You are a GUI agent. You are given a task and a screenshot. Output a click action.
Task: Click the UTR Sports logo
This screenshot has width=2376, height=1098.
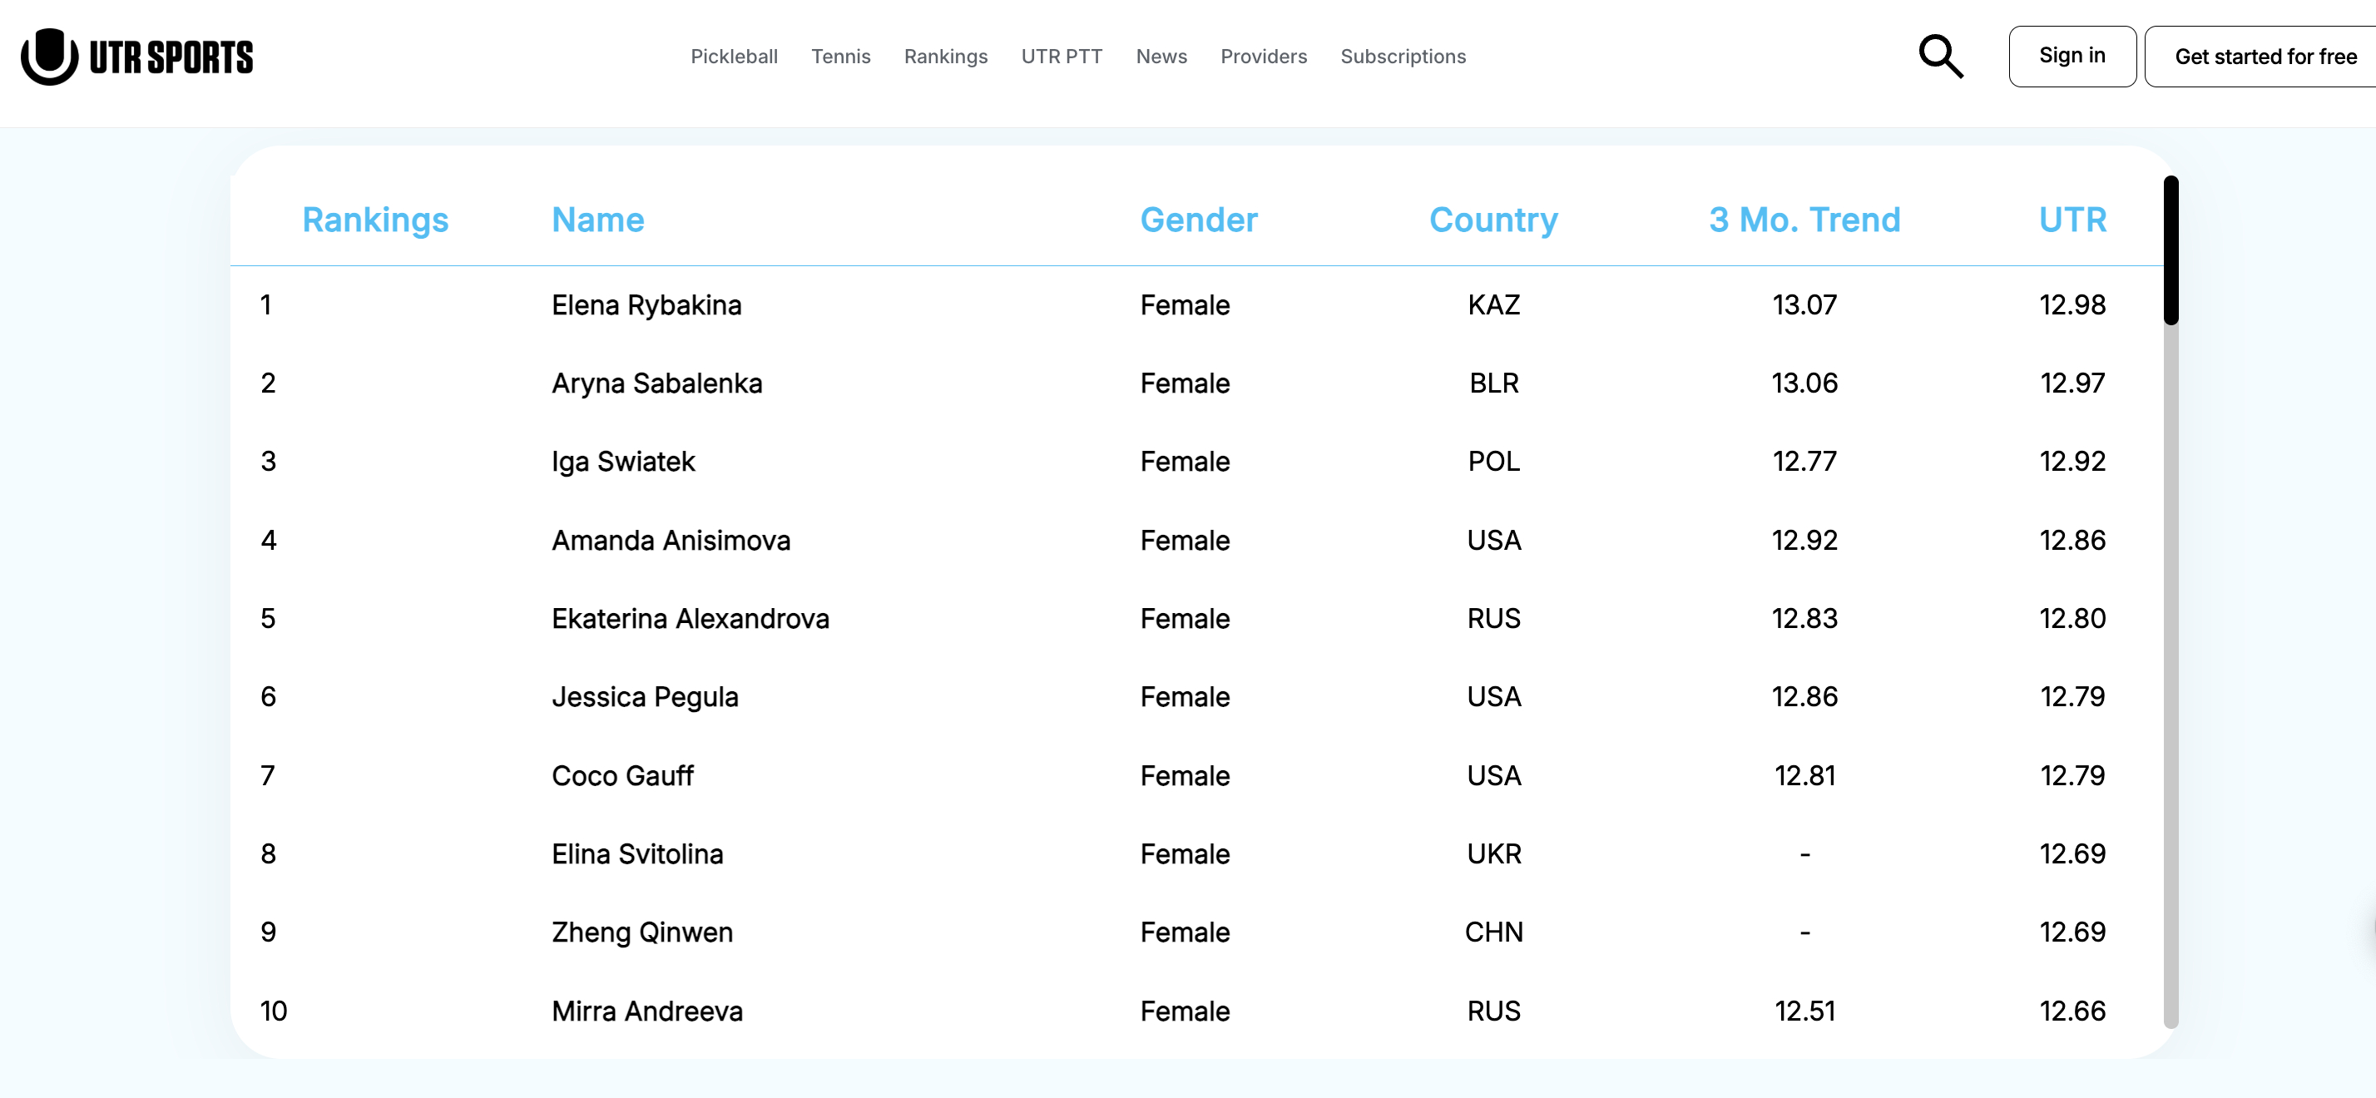coord(137,57)
